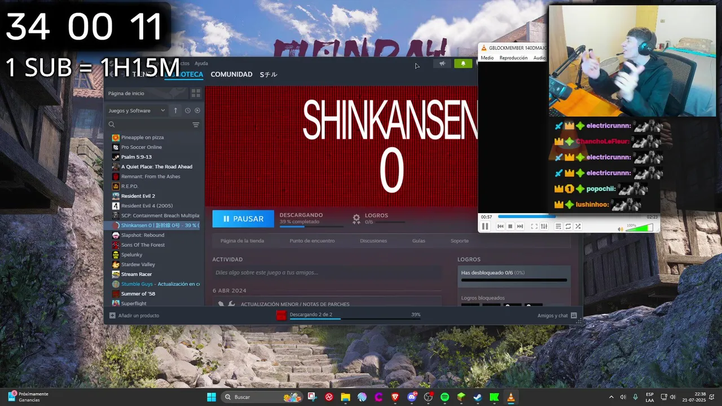Open VLC extended settings panel
The width and height of the screenshot is (722, 406).
(x=544, y=226)
